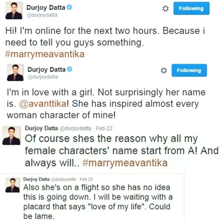Open @durjoydatta handle under the first tweet name
Screen dimensions: 220x220
42,15
